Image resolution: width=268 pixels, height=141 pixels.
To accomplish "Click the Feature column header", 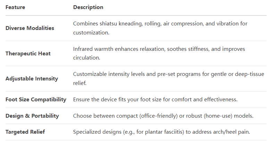I will click(15, 7).
